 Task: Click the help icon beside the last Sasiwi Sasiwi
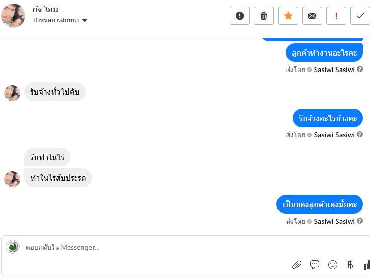pyautogui.click(x=360, y=221)
